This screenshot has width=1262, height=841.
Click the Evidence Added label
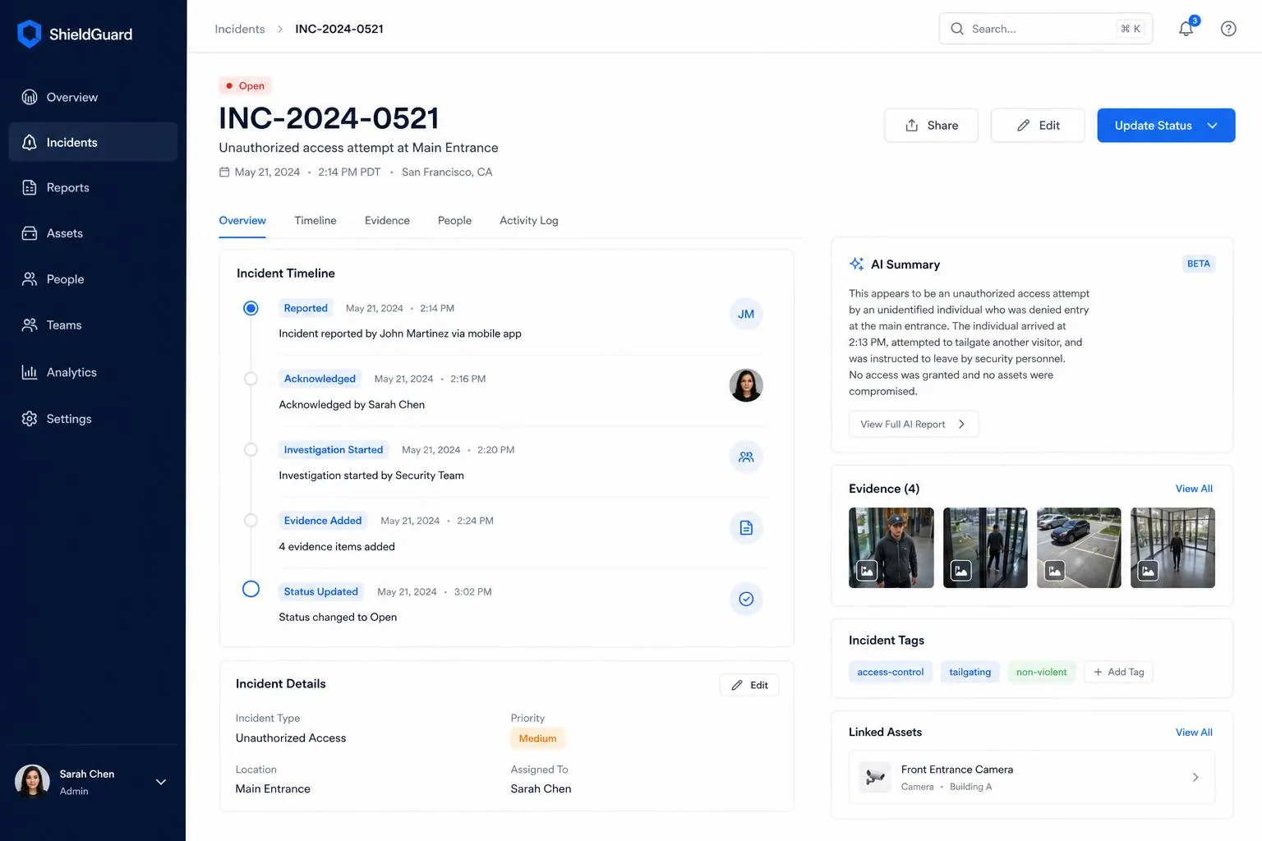pyautogui.click(x=323, y=521)
